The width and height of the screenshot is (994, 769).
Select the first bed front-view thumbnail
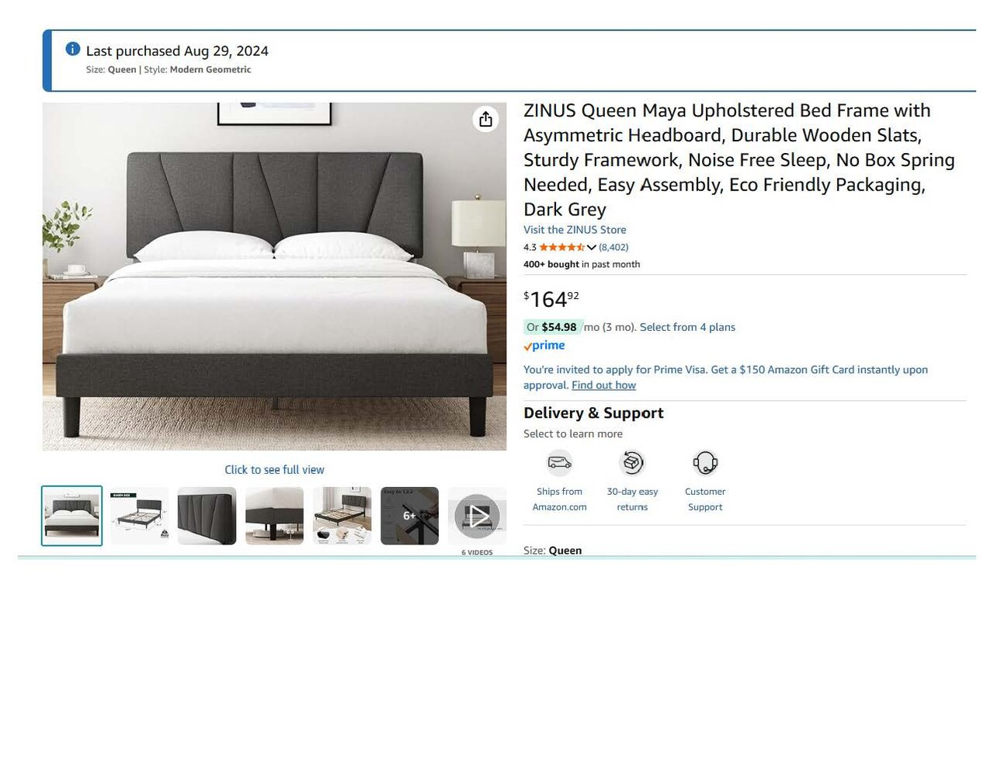click(x=71, y=516)
